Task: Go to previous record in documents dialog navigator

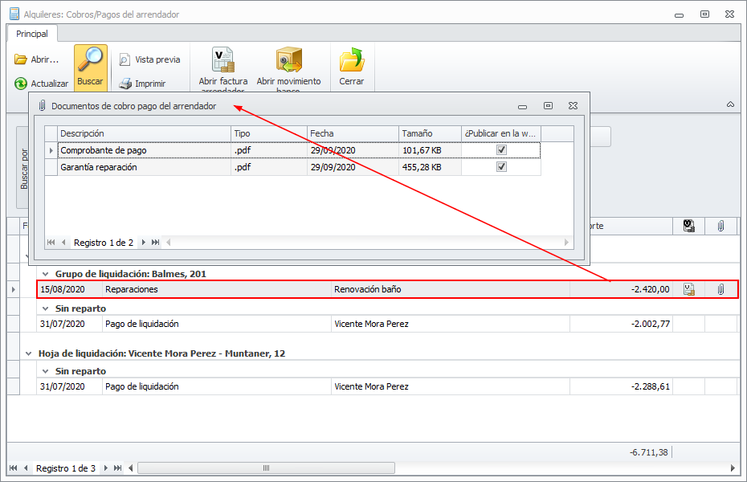Action: (x=63, y=243)
